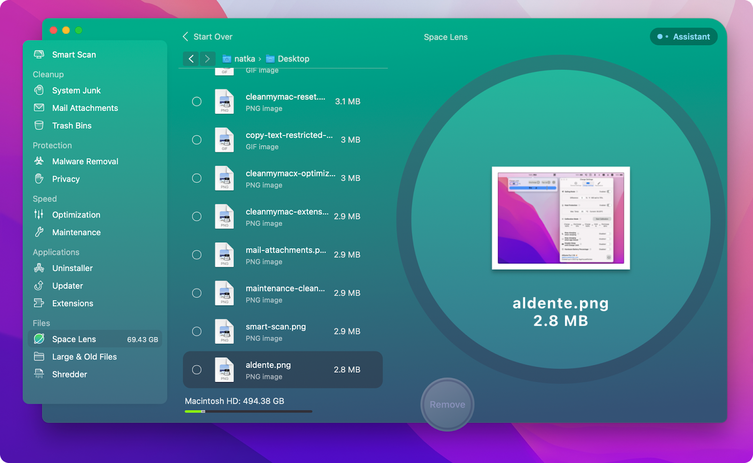
Task: Click the Start Over back chevron
Action: [185, 37]
